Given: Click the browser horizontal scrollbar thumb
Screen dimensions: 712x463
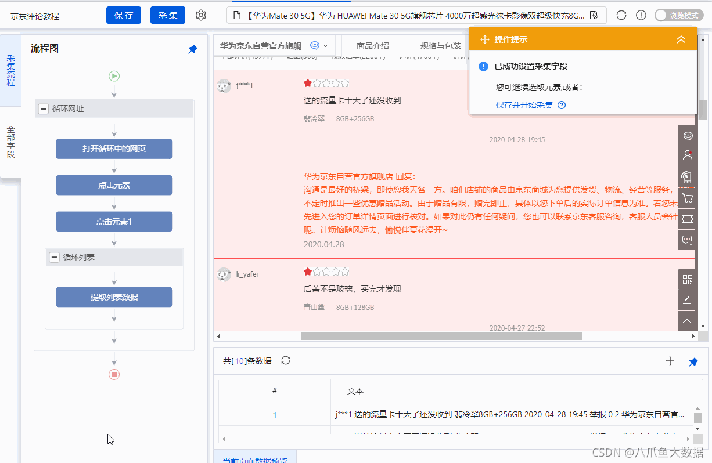Looking at the screenshot, I should (x=441, y=336).
